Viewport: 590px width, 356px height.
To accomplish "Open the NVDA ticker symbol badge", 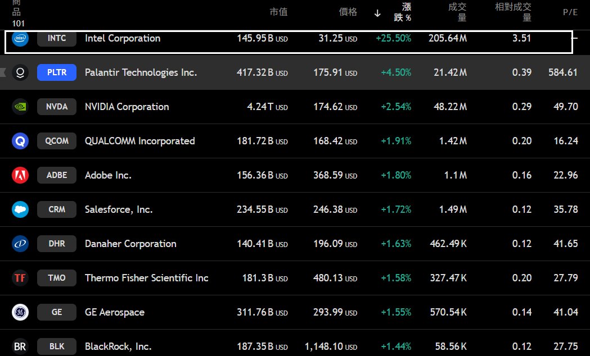I will click(57, 107).
